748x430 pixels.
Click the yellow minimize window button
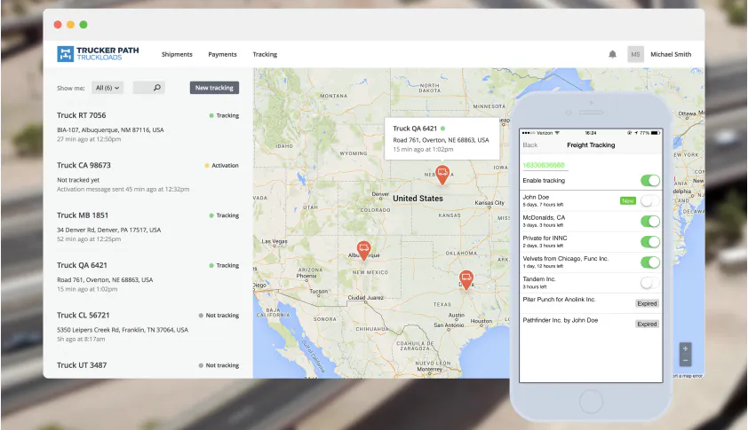coord(70,24)
